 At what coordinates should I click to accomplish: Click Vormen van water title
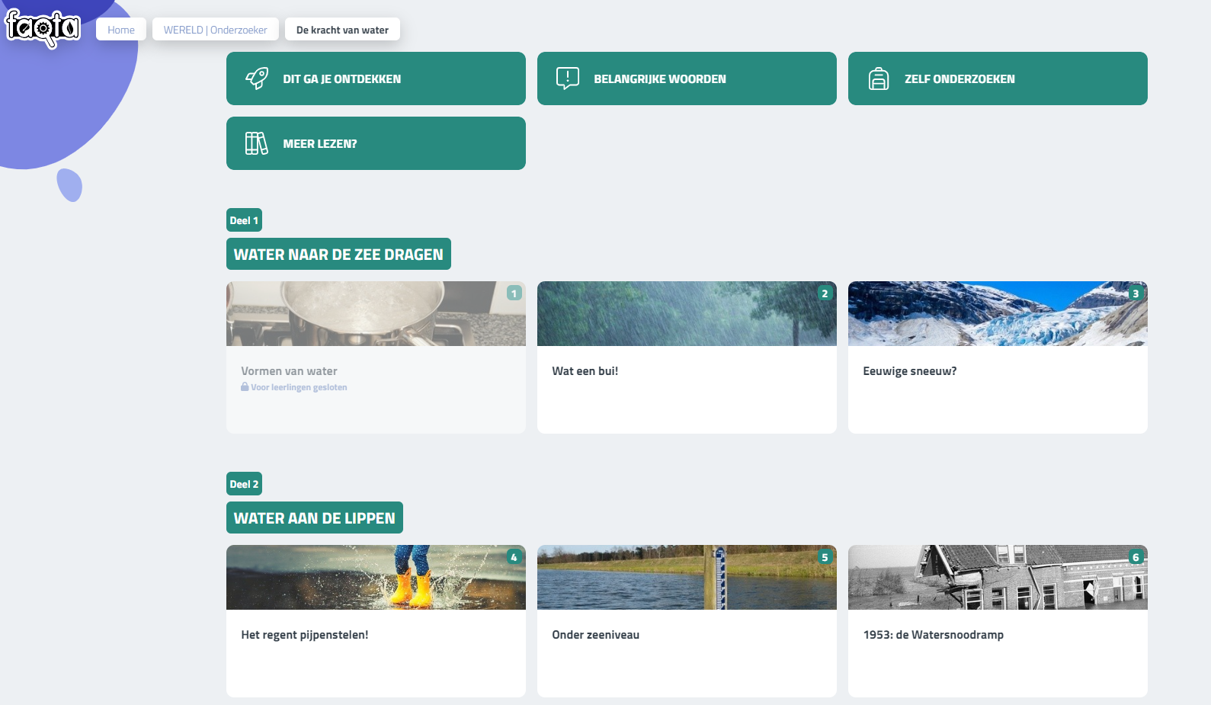289,371
